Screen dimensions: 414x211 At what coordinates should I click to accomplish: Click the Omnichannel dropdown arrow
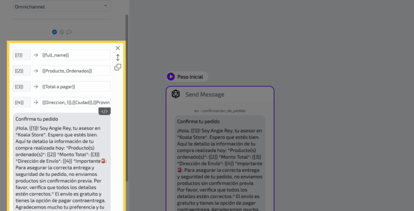[106, 6]
